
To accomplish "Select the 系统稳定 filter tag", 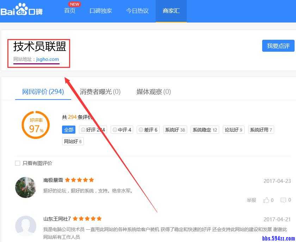I will [204, 129].
